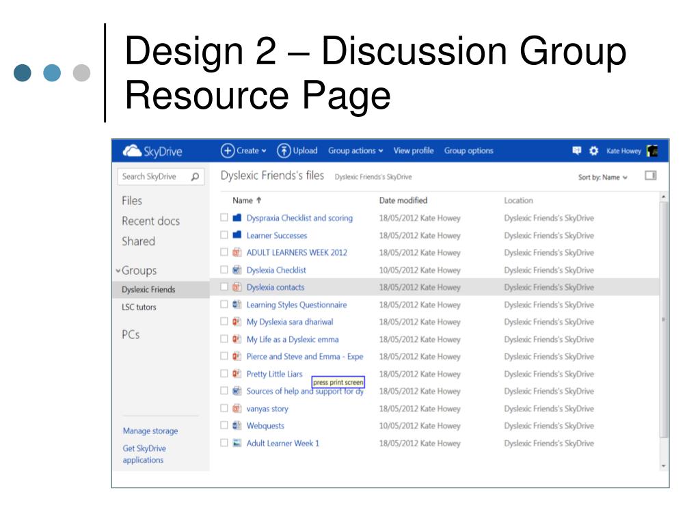Screen dimensions: 700x525
Task: Click the scrollbar up arrow
Action: point(663,197)
